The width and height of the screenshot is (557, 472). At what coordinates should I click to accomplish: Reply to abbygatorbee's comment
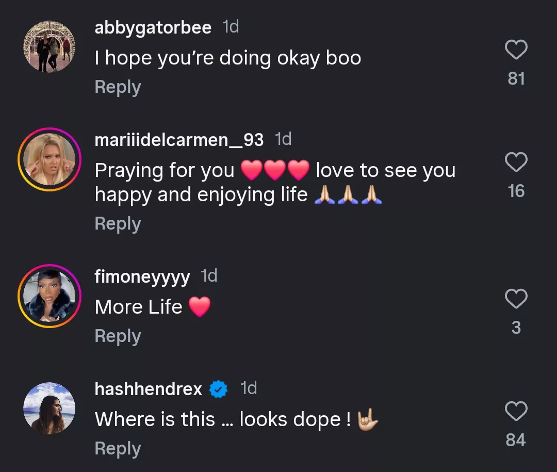pos(118,87)
